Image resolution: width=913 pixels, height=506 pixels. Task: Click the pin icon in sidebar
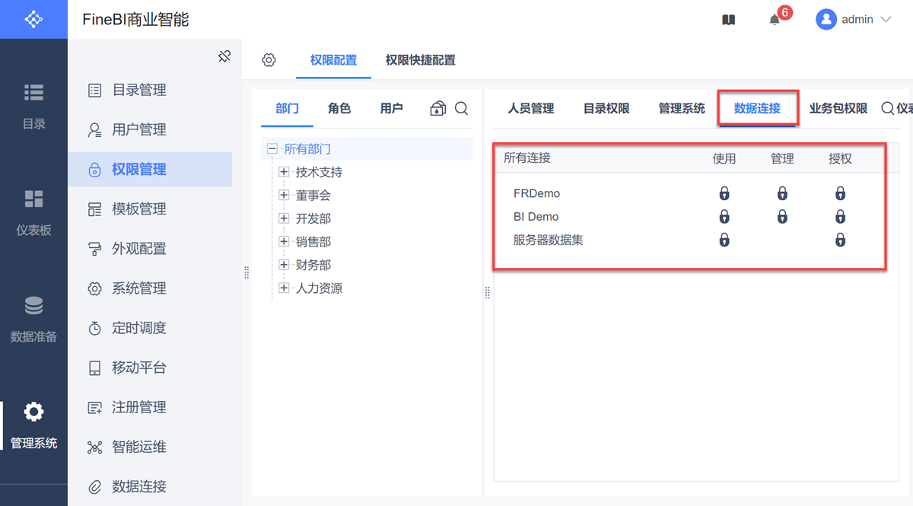[224, 56]
